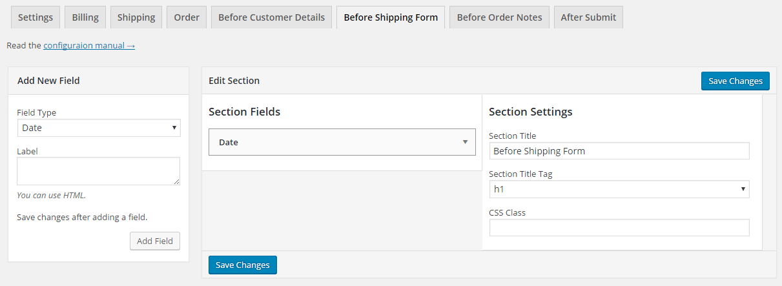Open the Billing tab
Viewport: 782px width, 286px height.
(85, 17)
